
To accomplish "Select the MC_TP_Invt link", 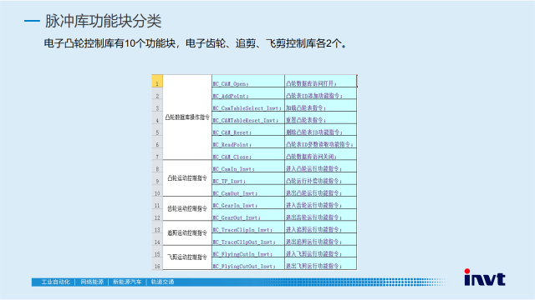I will [229, 181].
